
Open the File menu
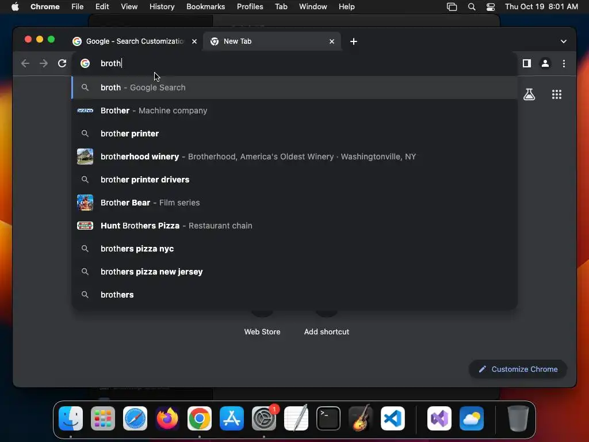pyautogui.click(x=78, y=6)
